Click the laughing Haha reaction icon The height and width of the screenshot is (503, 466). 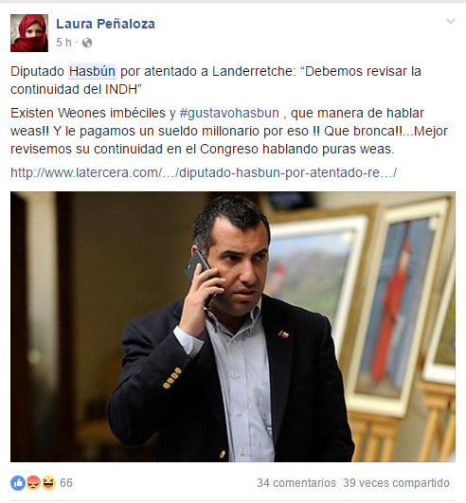coord(48,483)
